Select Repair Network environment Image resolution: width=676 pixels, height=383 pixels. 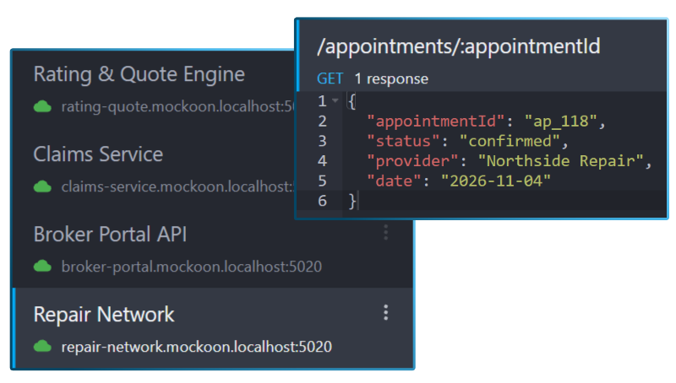click(x=213, y=328)
